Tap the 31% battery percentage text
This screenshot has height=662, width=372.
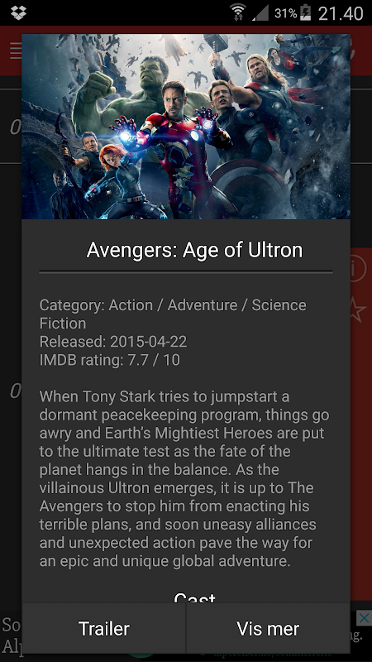coord(285,13)
